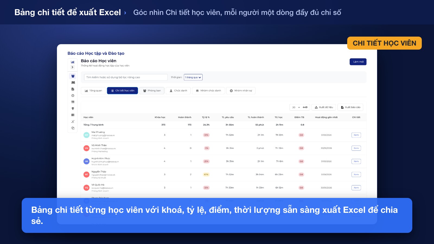Click the Hoàn thành column header
434x244 pixels.
[185, 117]
